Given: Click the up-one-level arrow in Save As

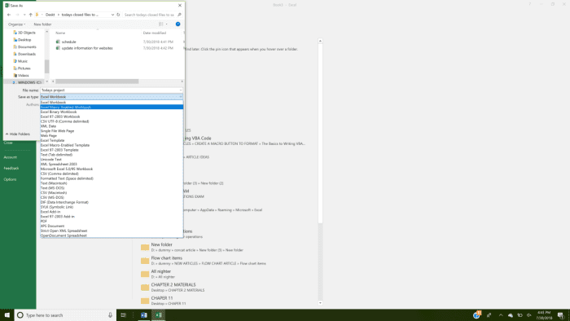Looking at the screenshot, I should (31, 15).
